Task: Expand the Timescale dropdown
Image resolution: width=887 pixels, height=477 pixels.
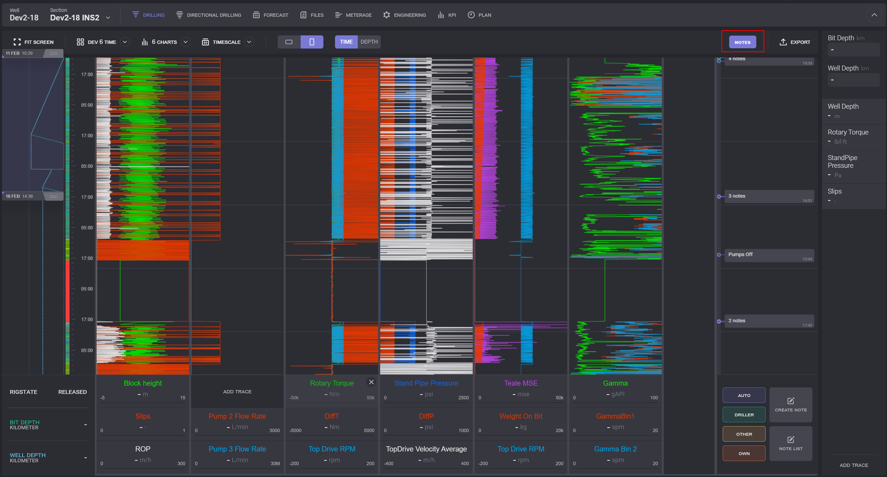Action: coord(249,42)
